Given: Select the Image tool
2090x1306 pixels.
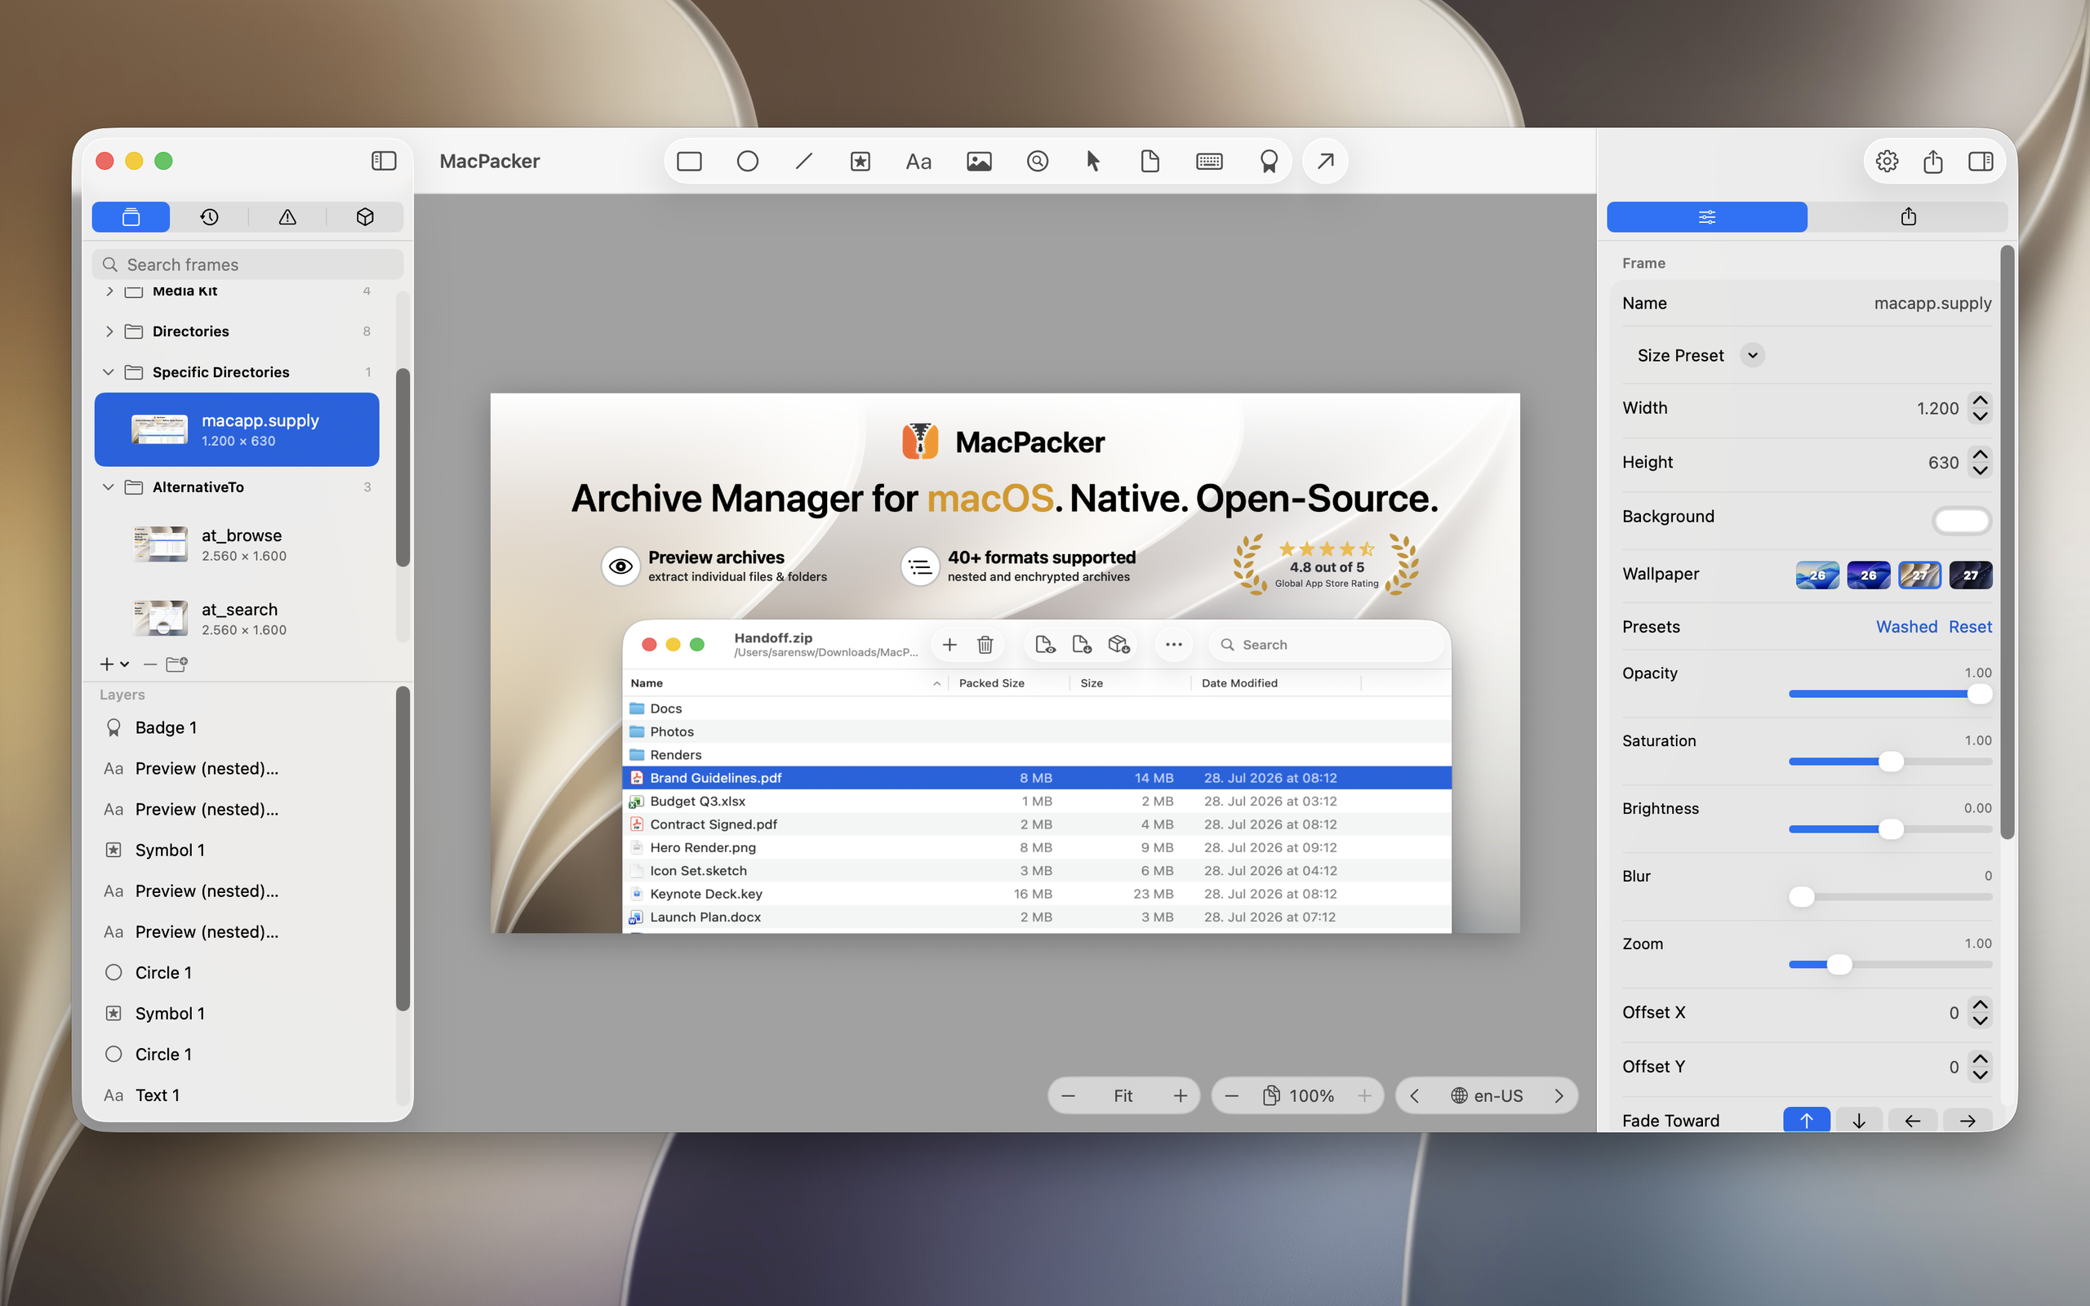Looking at the screenshot, I should tap(979, 162).
